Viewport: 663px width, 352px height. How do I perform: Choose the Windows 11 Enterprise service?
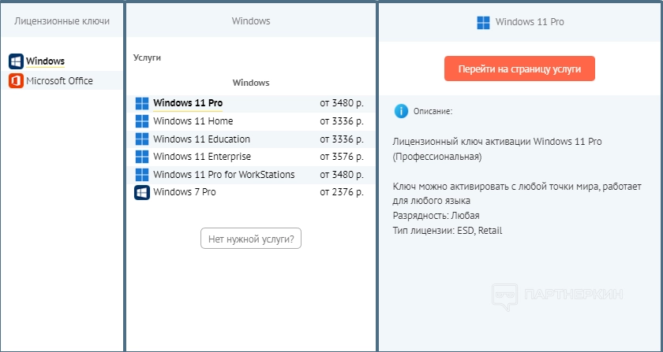coord(201,157)
